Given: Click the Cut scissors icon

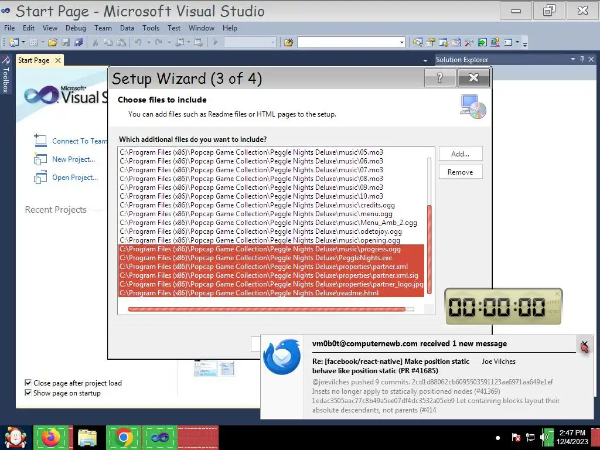Looking at the screenshot, I should [95, 42].
